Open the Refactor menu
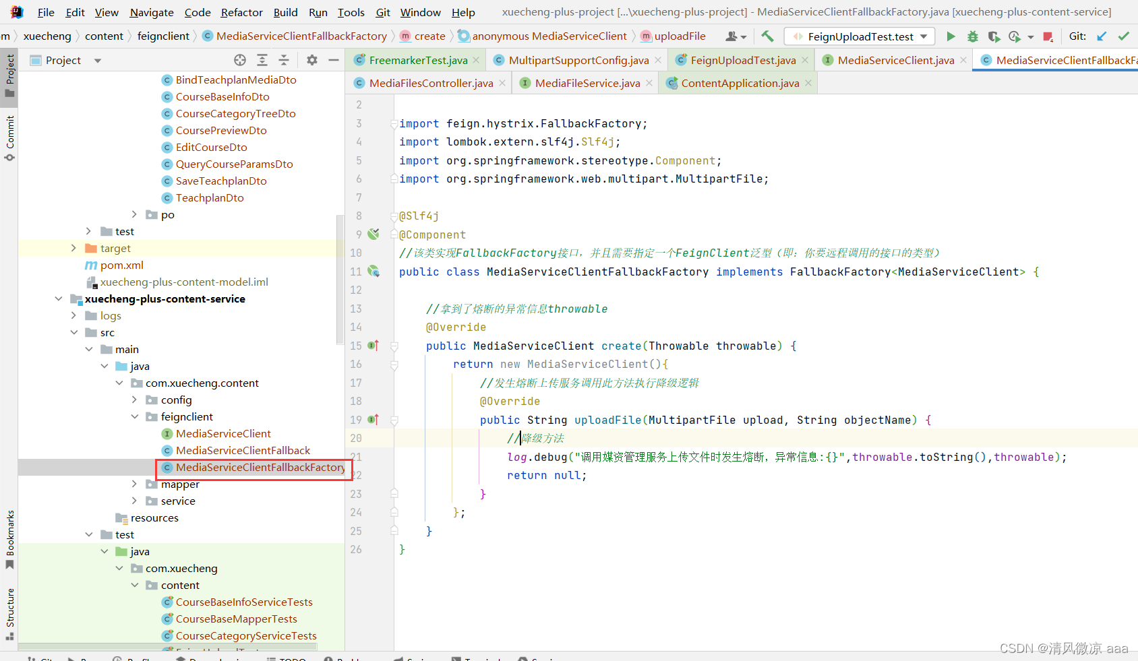Viewport: 1138px width, 661px height. click(241, 12)
